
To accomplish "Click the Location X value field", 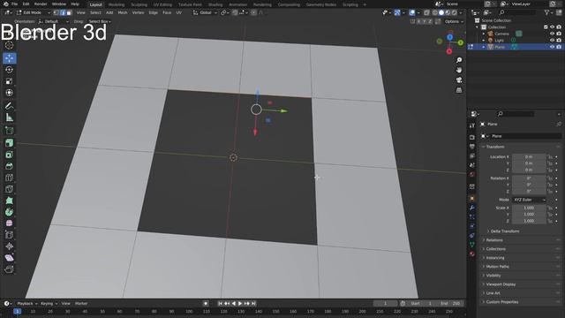I will coord(529,157).
